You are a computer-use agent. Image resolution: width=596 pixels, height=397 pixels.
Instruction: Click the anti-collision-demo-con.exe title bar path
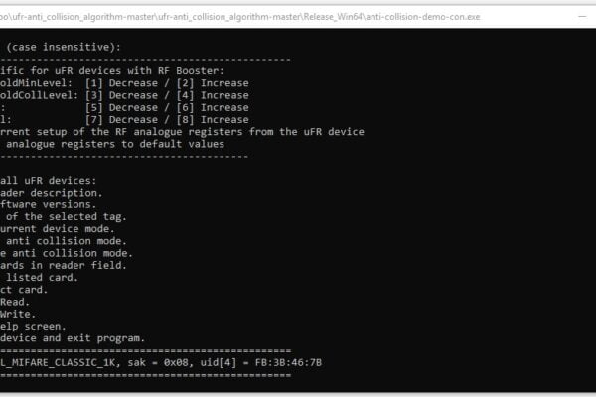click(239, 17)
